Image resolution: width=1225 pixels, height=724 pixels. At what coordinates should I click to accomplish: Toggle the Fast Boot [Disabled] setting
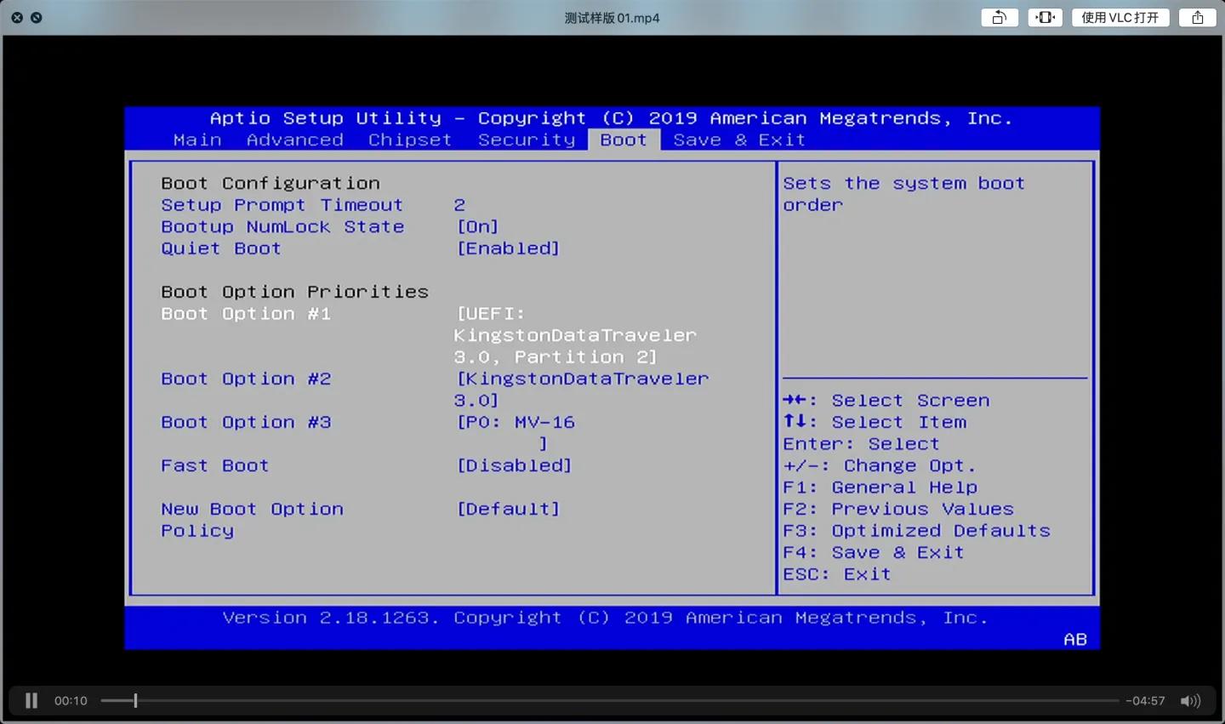514,465
